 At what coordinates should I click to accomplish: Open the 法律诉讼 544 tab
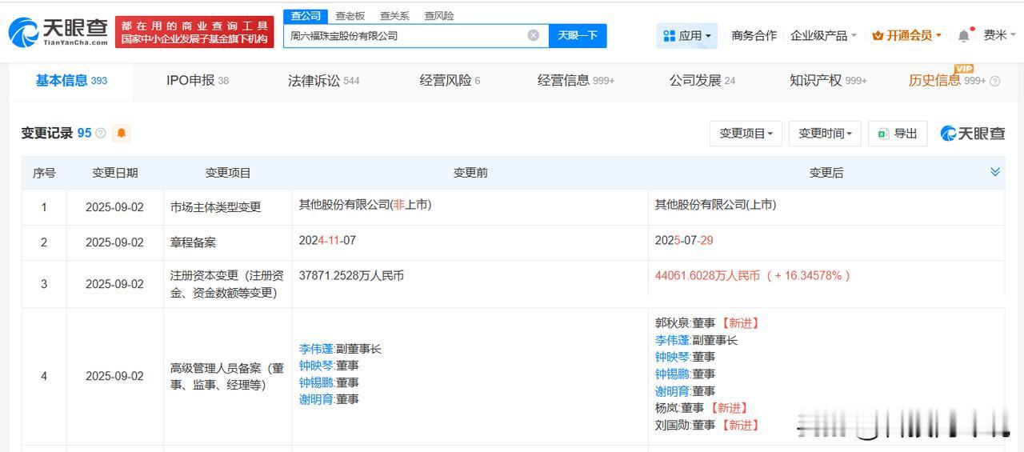324,80
